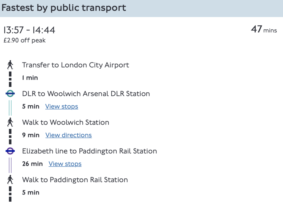This screenshot has width=283, height=205.
Task: Click the Fastest by public transport header
Action: click(64, 8)
